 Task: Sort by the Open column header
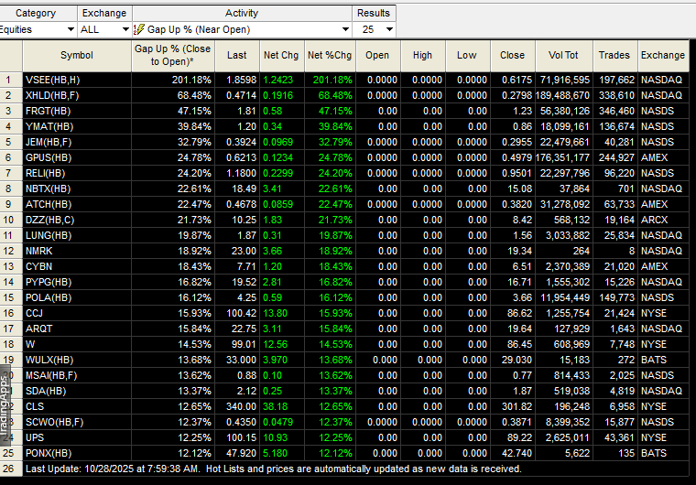point(377,56)
